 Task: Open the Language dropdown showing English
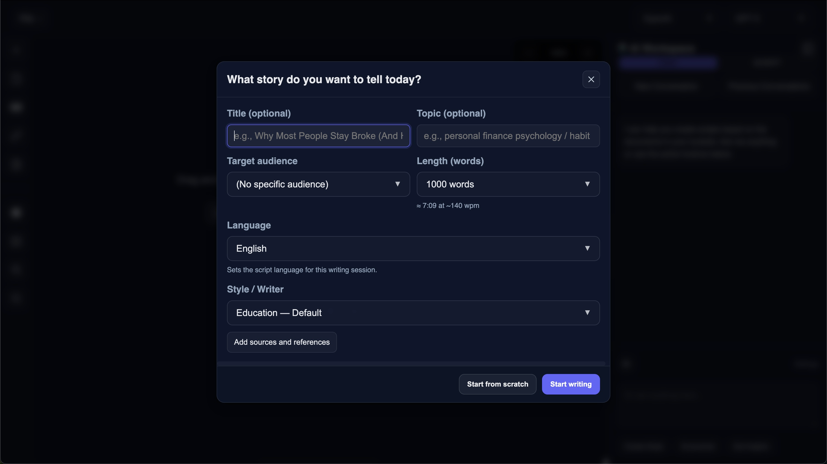pyautogui.click(x=412, y=248)
